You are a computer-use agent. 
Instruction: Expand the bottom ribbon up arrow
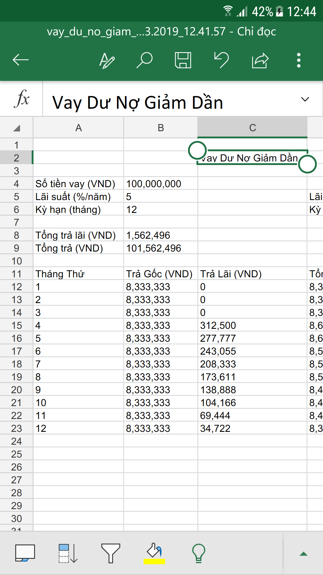pos(304,554)
